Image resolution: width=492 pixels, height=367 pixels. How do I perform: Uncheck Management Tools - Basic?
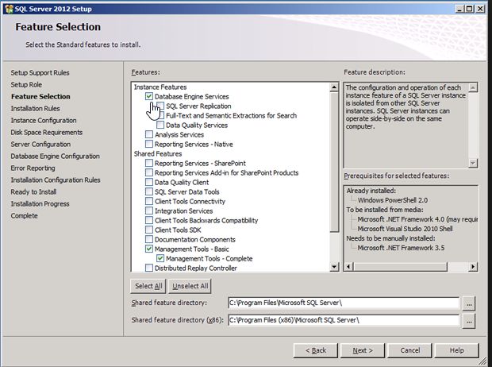pyautogui.click(x=149, y=249)
